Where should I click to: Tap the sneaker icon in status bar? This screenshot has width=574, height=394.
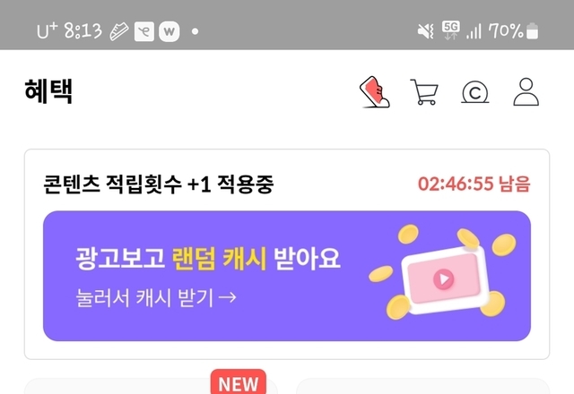pyautogui.click(x=119, y=31)
